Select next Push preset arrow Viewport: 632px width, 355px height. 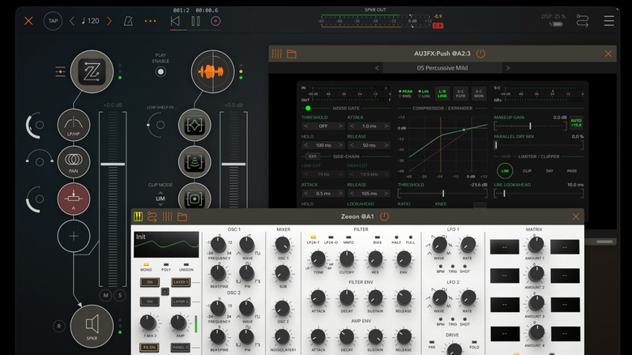[508, 68]
